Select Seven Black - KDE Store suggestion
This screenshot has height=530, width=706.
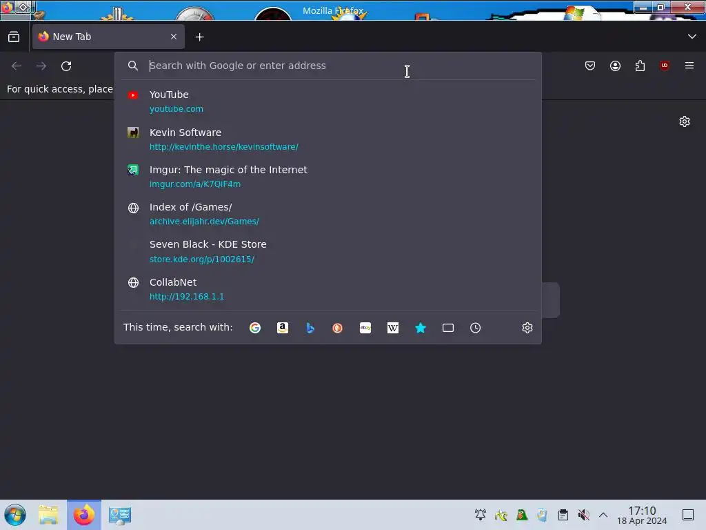(x=328, y=251)
